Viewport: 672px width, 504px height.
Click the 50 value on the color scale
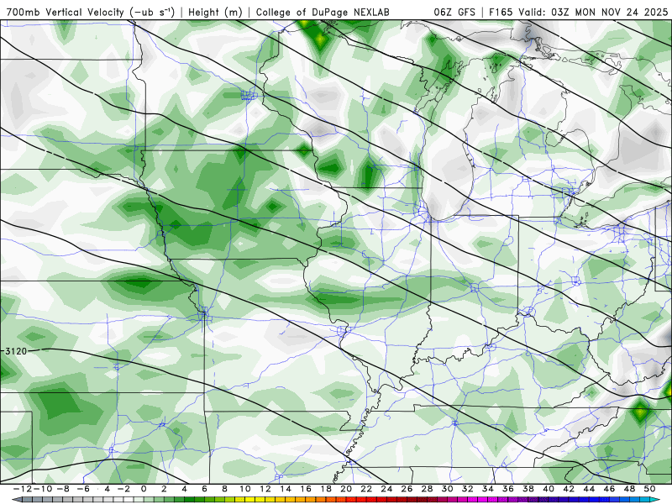649,489
